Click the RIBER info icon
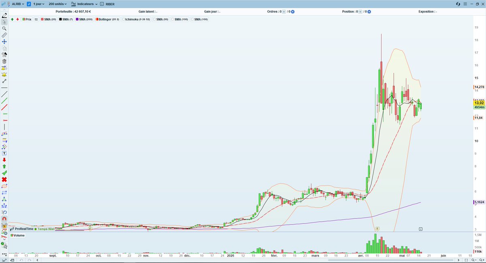 point(102,4)
